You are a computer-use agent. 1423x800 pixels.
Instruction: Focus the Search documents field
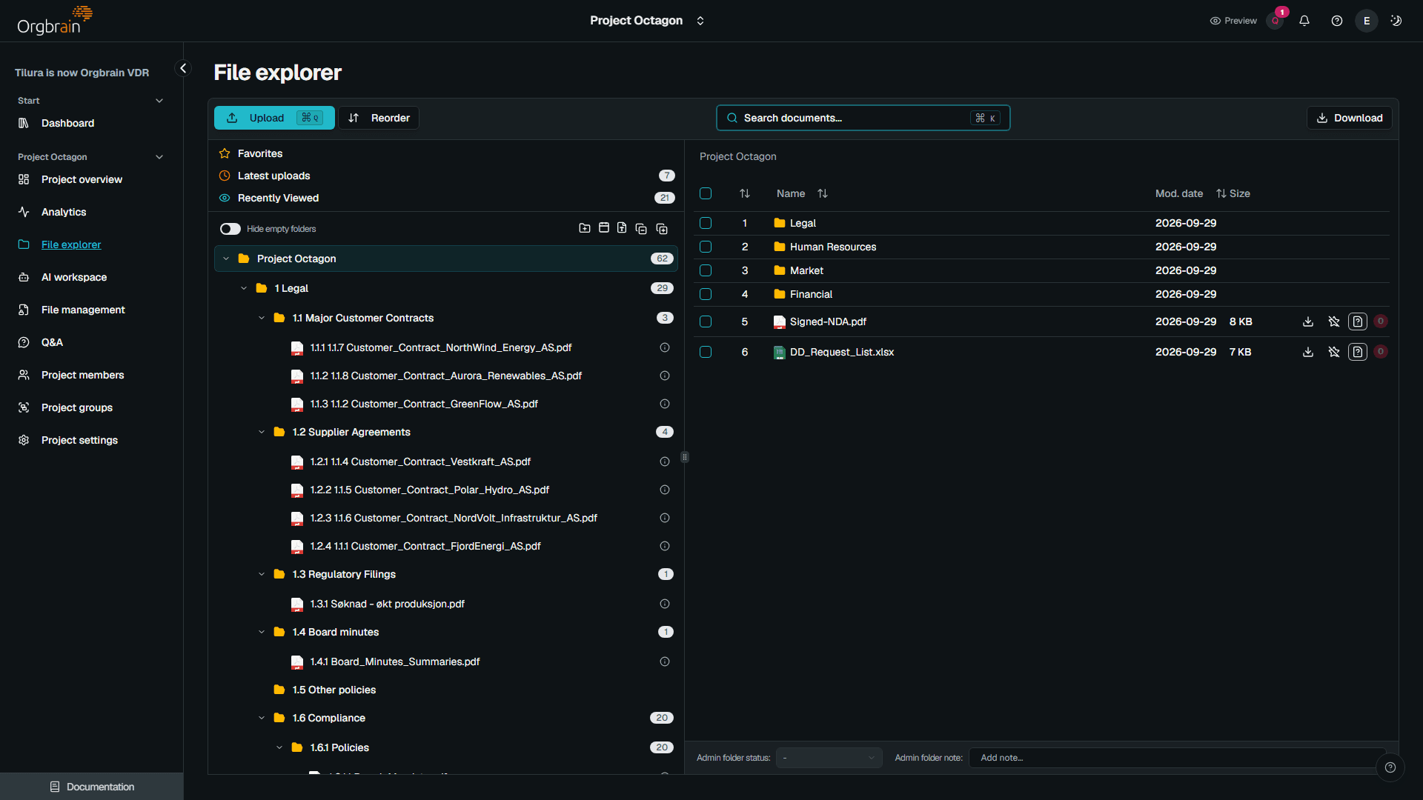pyautogui.click(x=863, y=118)
